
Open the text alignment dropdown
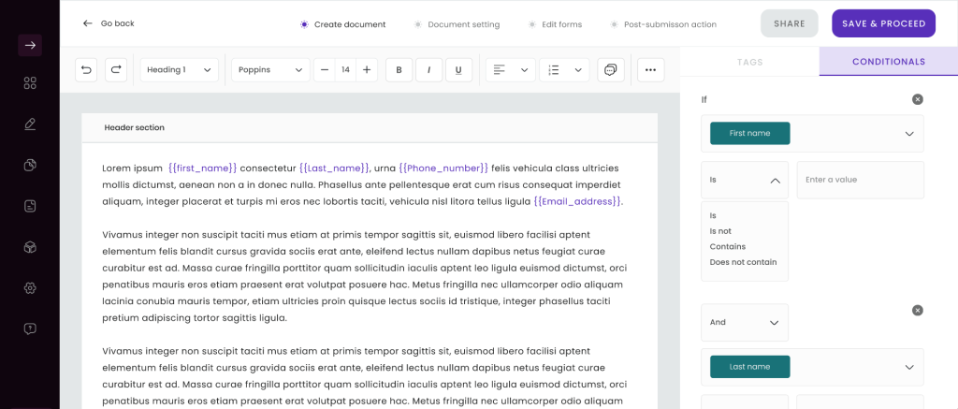pyautogui.click(x=511, y=69)
